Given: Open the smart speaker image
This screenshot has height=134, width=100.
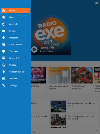Looking at the screenshot, I should pos(59,75).
